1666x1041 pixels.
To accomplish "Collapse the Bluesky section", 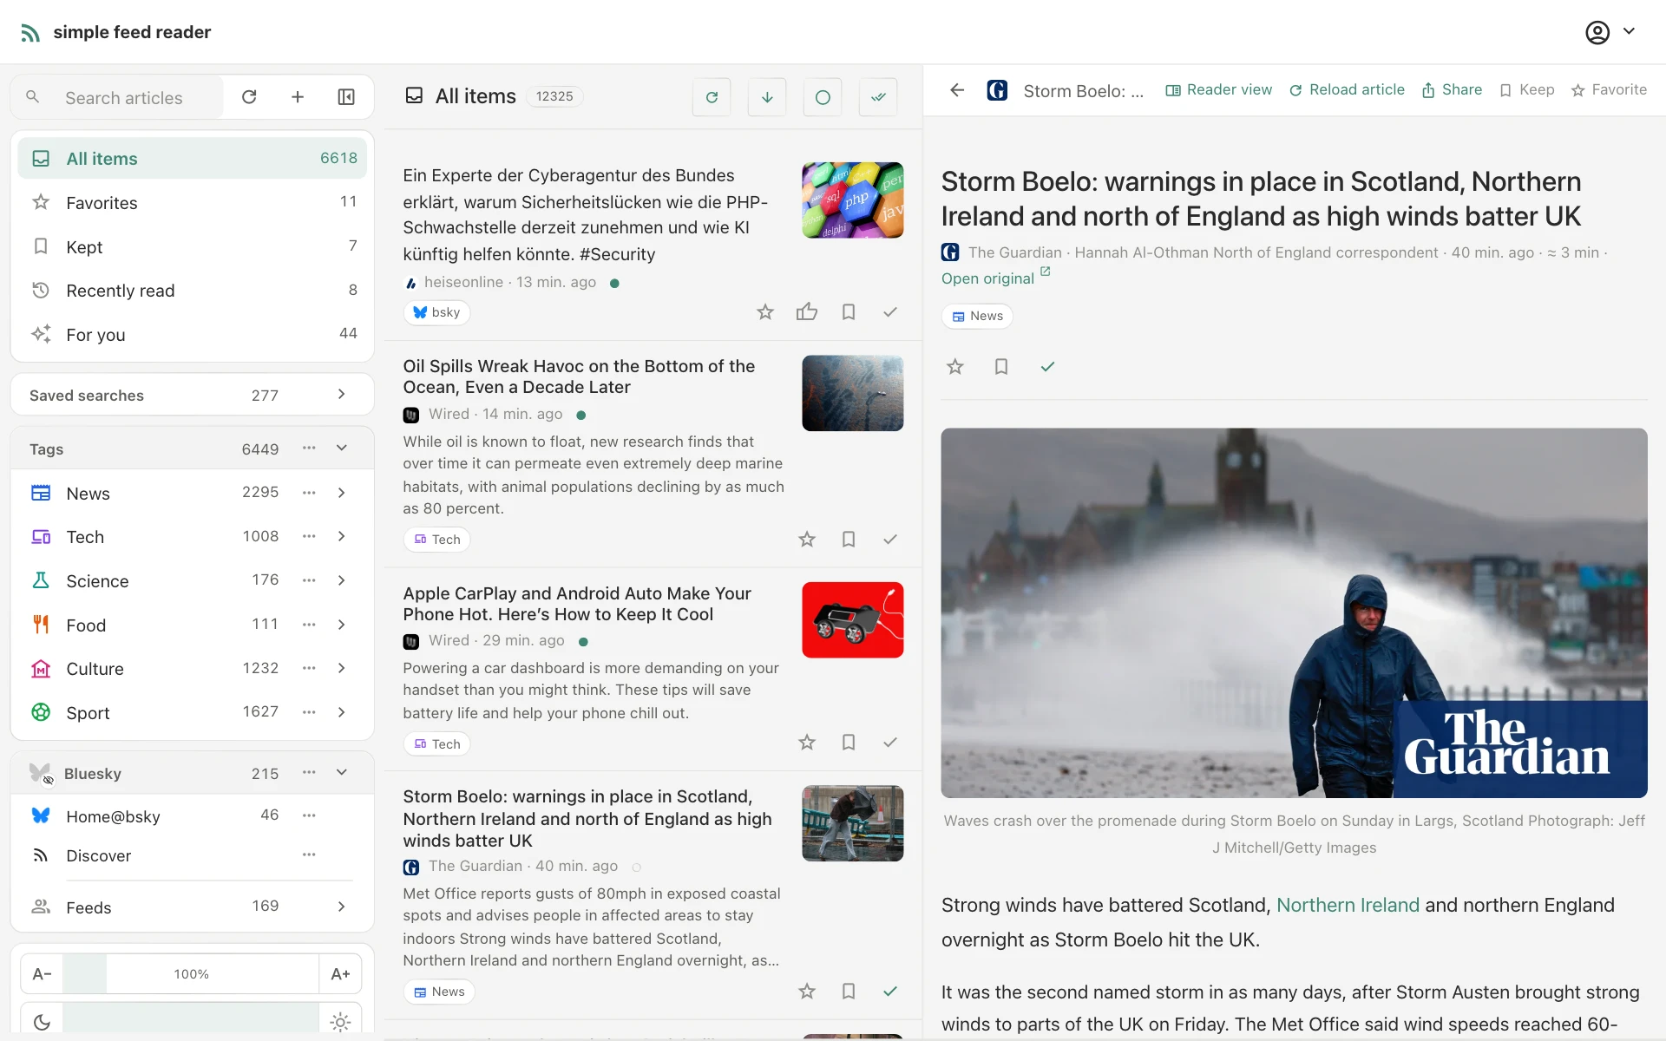I will [342, 773].
